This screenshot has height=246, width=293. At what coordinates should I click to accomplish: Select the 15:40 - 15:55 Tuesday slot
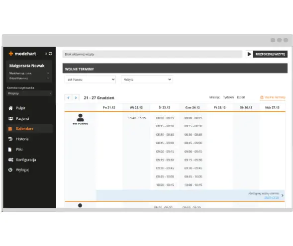137,118
